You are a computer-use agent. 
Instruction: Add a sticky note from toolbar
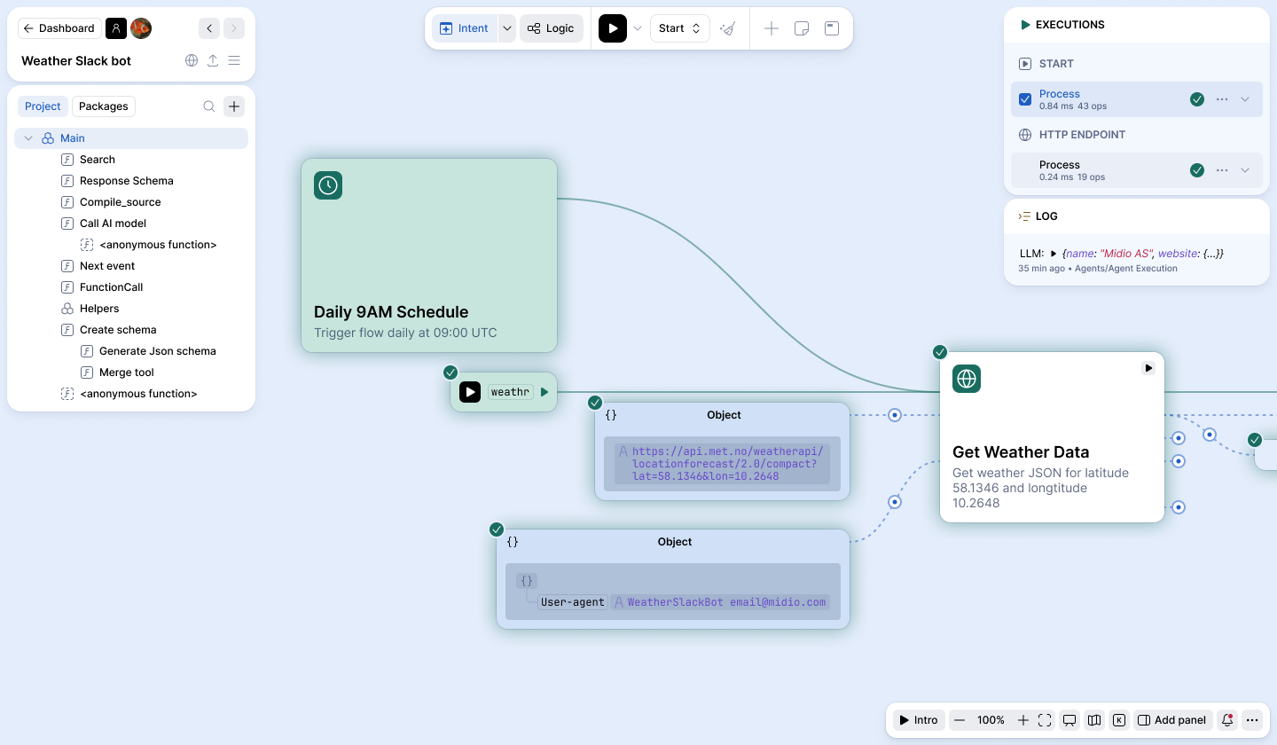[801, 28]
